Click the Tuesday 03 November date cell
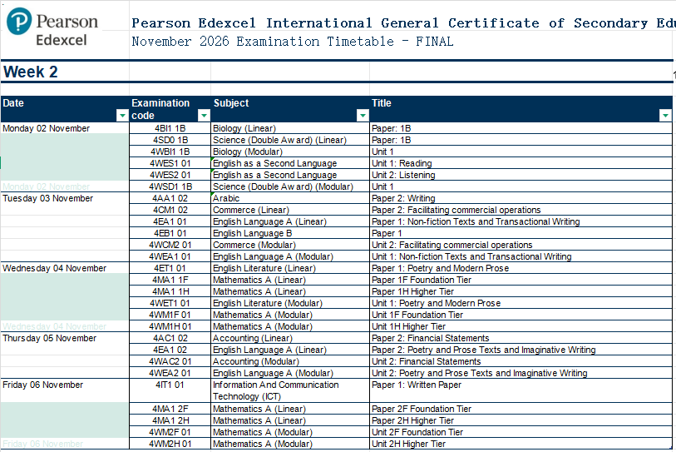Viewport: 676px width, 452px height. coord(65,198)
